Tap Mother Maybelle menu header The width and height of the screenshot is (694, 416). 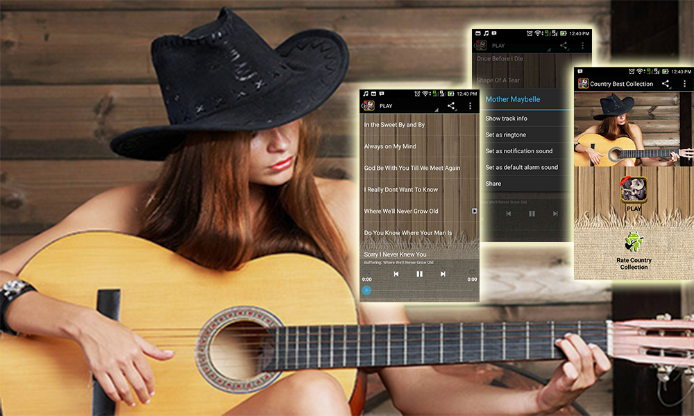point(513,99)
